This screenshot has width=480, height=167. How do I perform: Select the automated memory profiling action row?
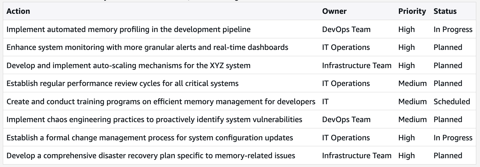tap(240, 30)
